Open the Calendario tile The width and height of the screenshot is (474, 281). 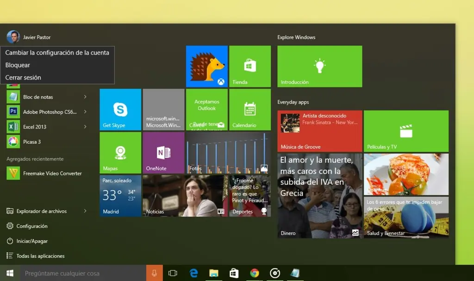[x=250, y=110]
